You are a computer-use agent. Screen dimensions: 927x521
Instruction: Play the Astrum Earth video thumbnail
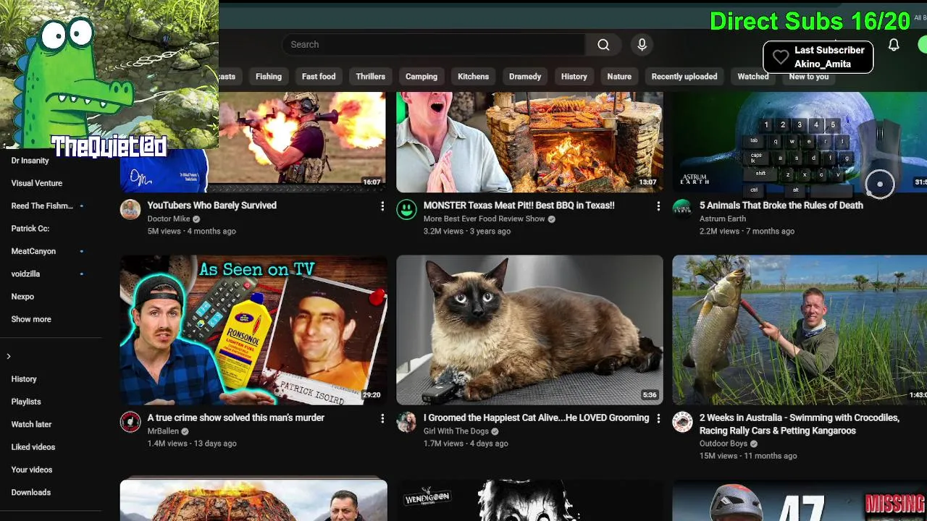(800, 142)
